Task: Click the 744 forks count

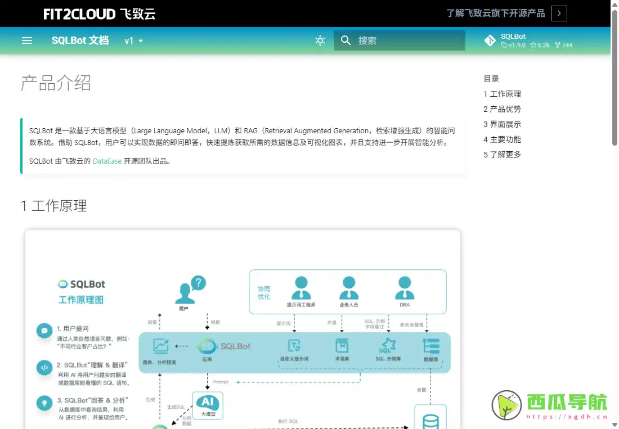Action: [x=564, y=45]
